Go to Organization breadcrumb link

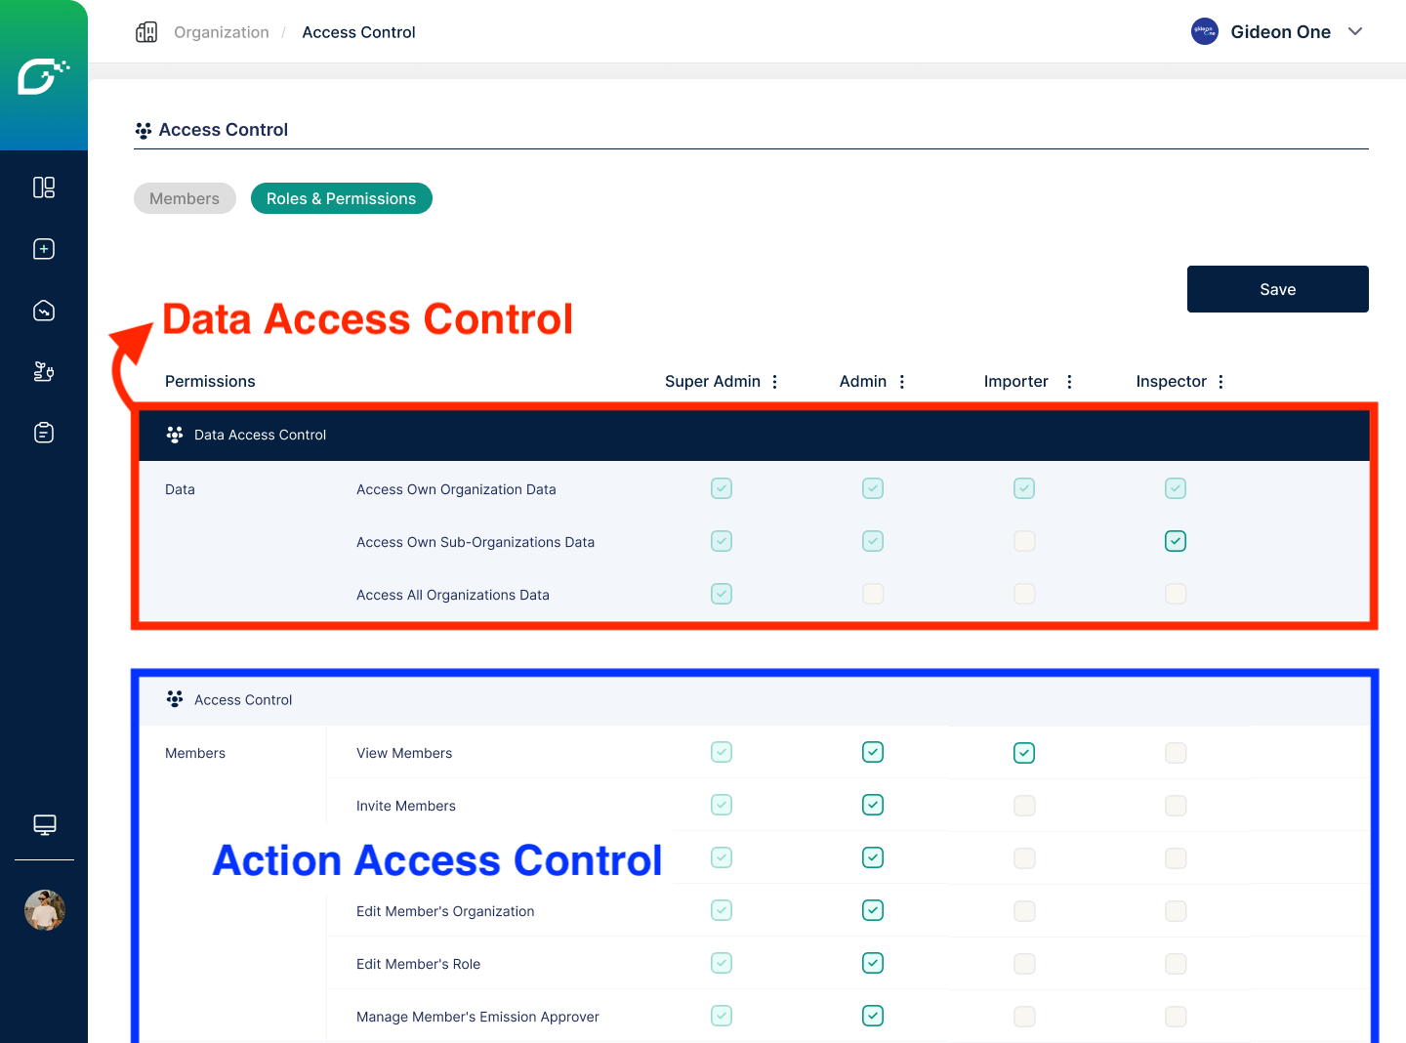222,32
